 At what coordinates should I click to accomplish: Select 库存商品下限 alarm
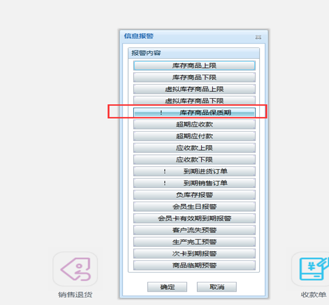coord(194,77)
